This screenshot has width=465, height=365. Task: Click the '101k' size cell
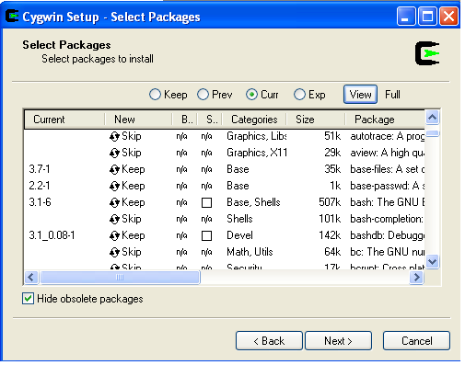point(330,219)
